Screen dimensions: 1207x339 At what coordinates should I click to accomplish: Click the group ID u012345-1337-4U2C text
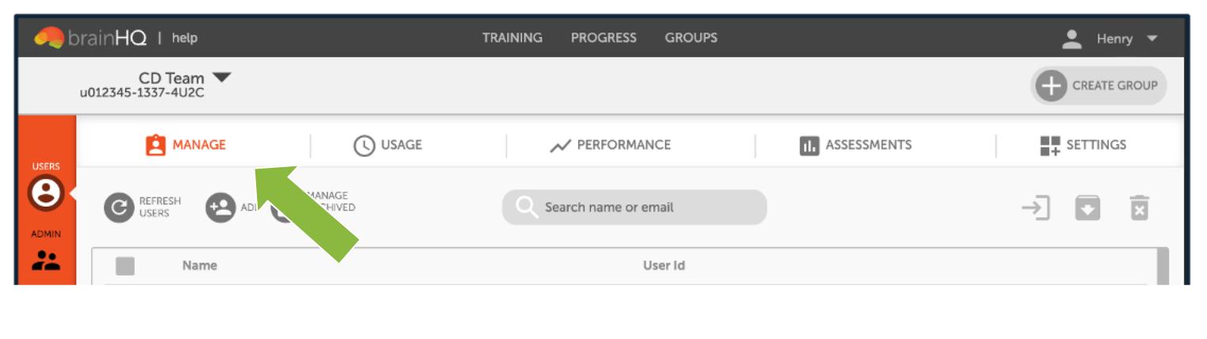click(142, 93)
